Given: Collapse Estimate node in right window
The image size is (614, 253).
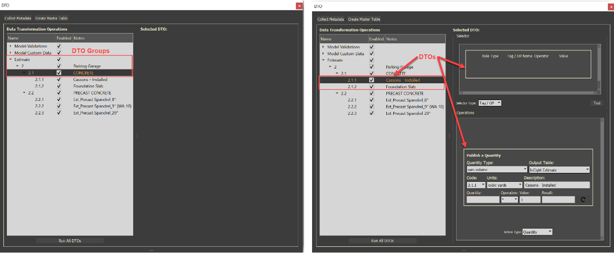Looking at the screenshot, I should coord(323,61).
